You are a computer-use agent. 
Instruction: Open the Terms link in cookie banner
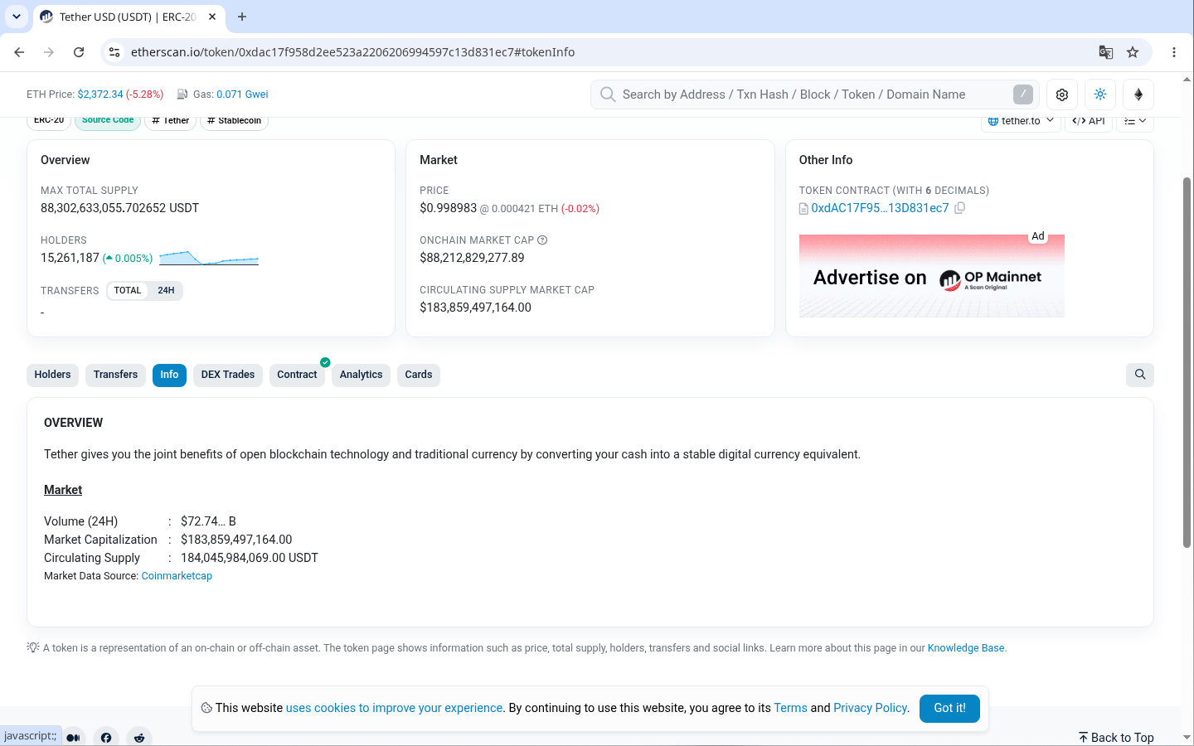[x=790, y=708]
